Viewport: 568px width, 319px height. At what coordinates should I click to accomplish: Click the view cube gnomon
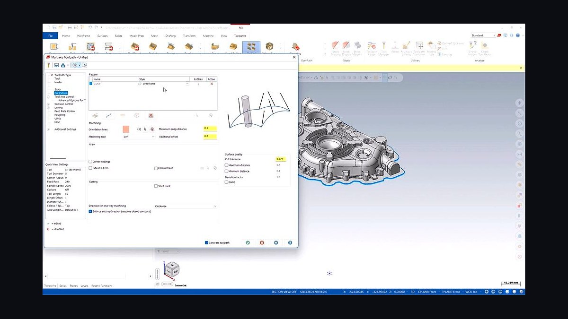(171, 269)
